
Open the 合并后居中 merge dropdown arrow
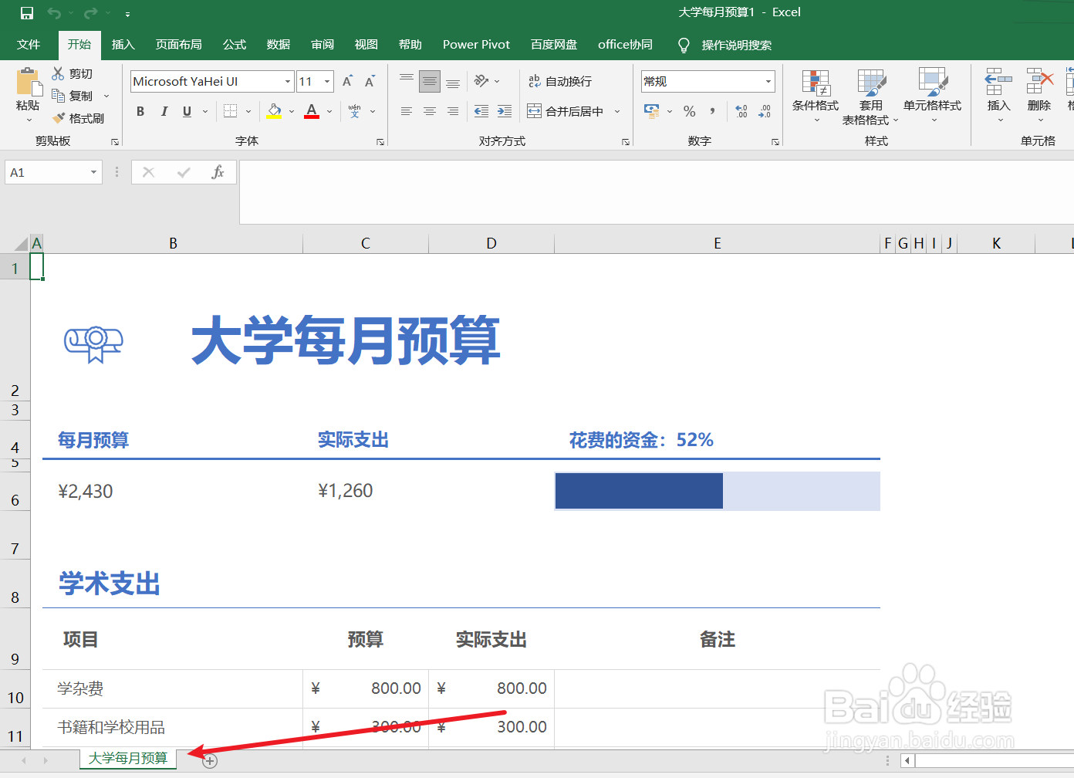(617, 111)
